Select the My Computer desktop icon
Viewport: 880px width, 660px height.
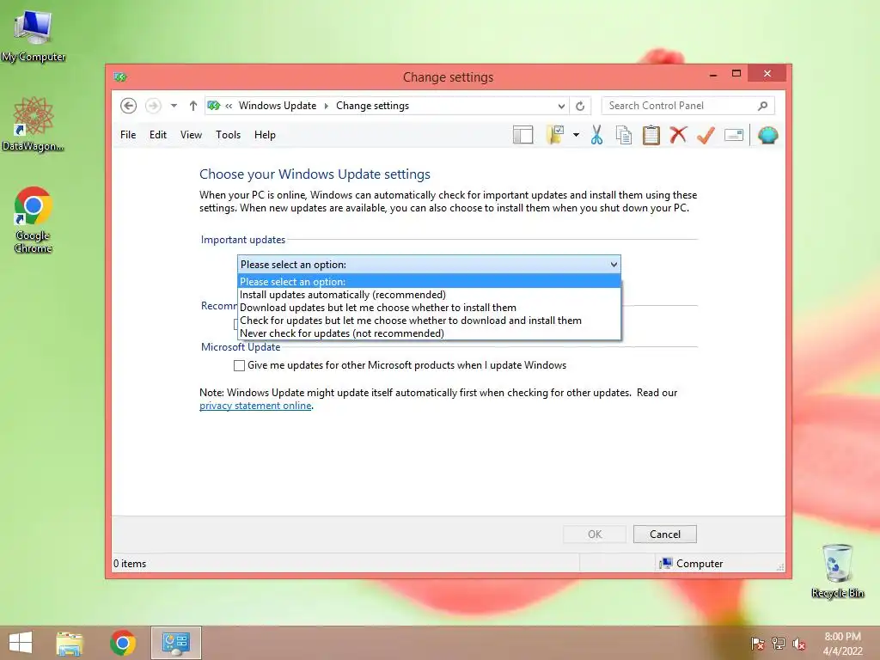pyautogui.click(x=34, y=36)
